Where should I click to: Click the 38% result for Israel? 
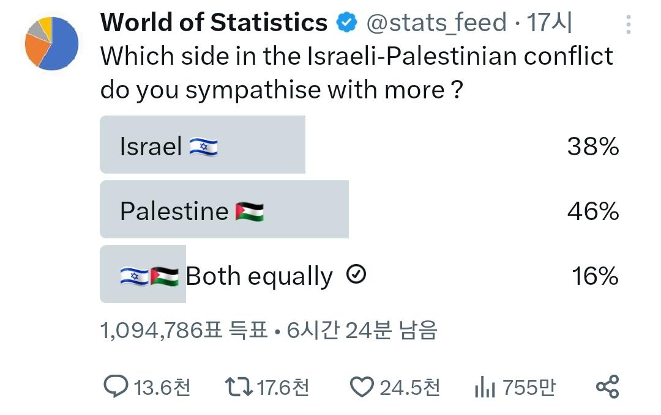[x=592, y=147]
